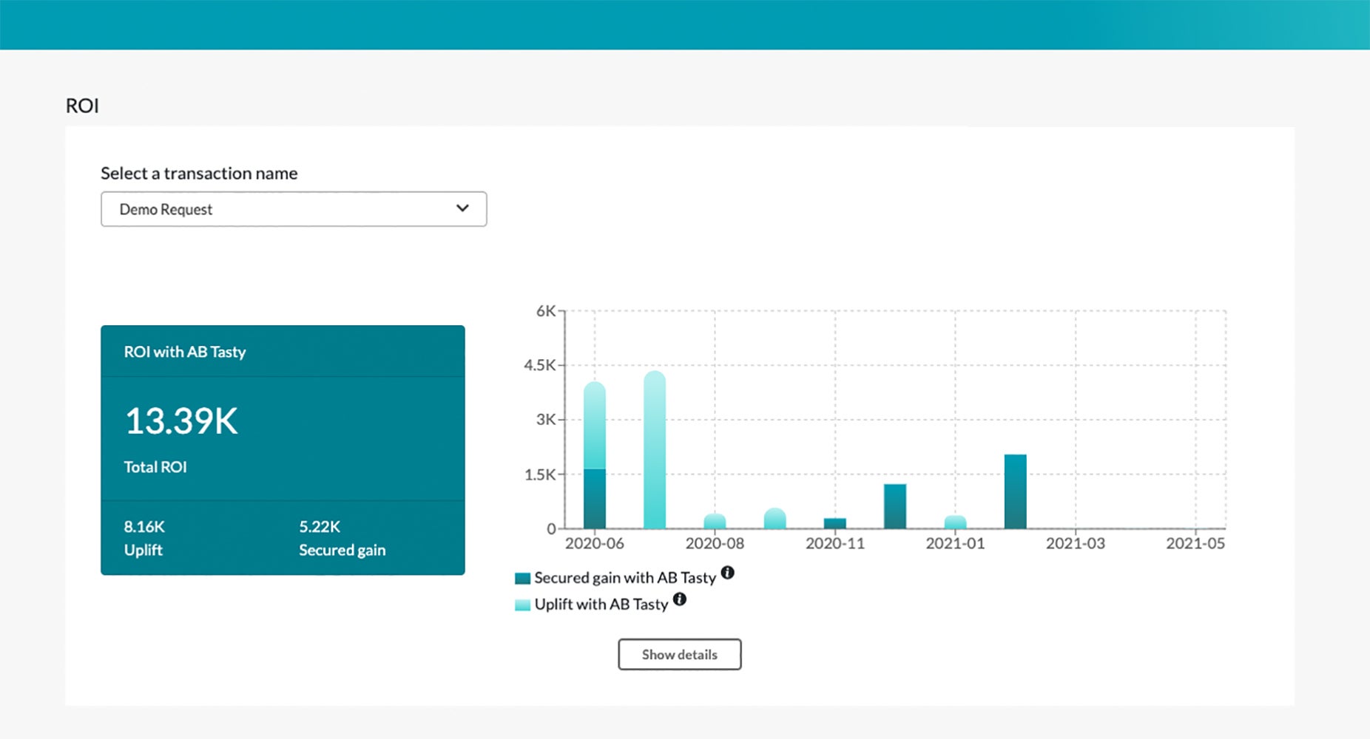This screenshot has height=739, width=1370.
Task: Select the uplift bar at 2021-01
Action: [x=955, y=522]
